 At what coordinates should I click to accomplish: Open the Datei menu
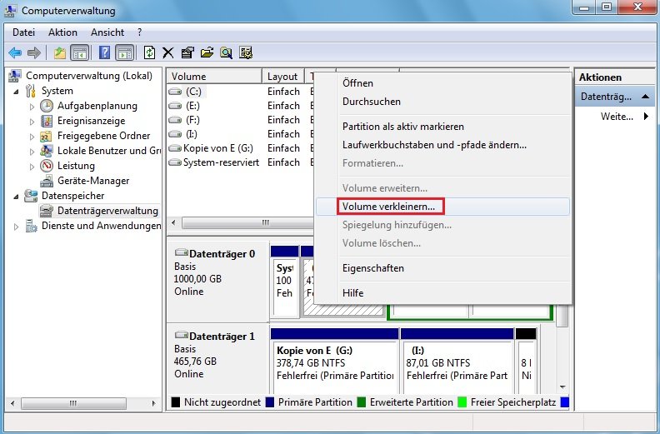[23, 32]
